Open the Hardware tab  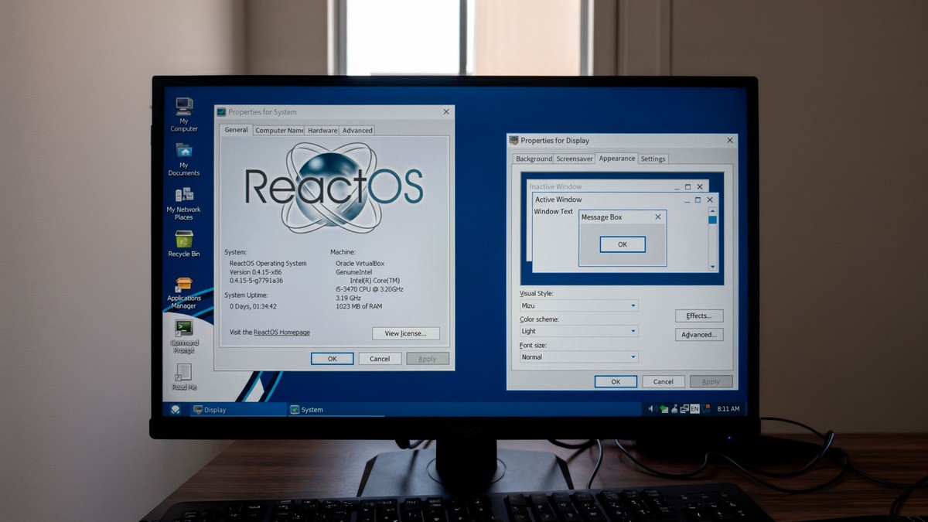click(x=322, y=131)
